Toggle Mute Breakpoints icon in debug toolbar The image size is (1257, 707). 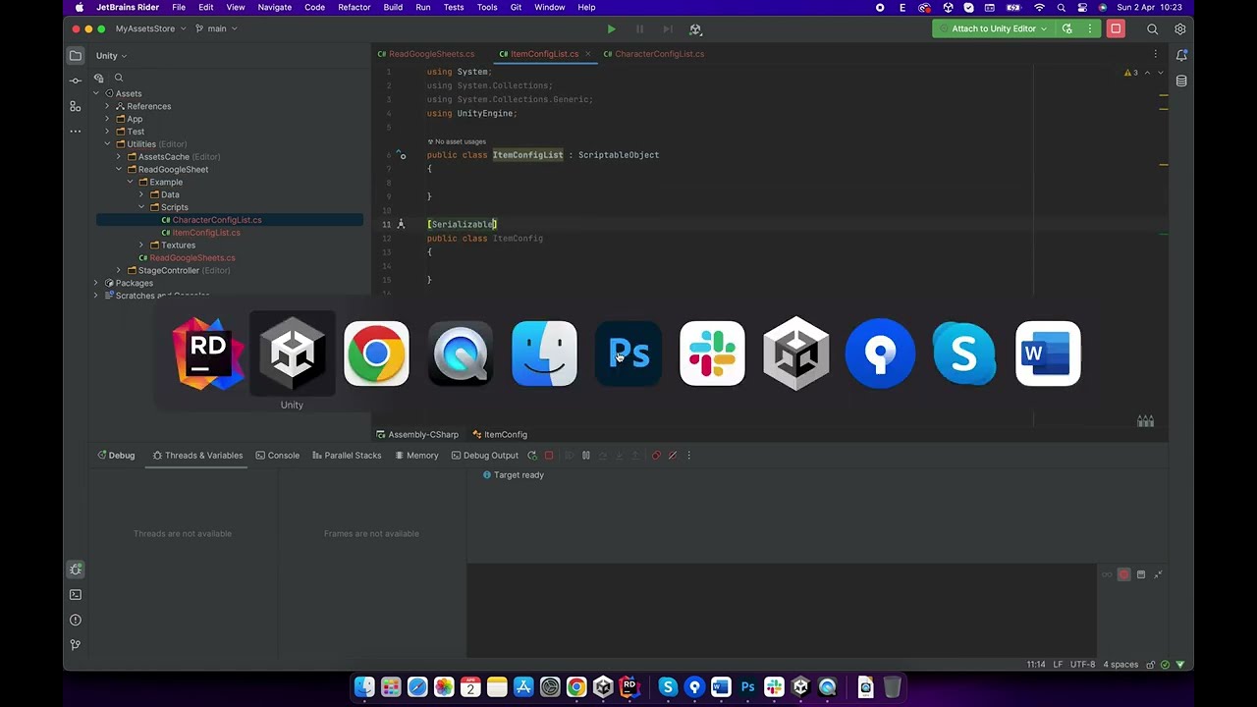[x=673, y=456]
